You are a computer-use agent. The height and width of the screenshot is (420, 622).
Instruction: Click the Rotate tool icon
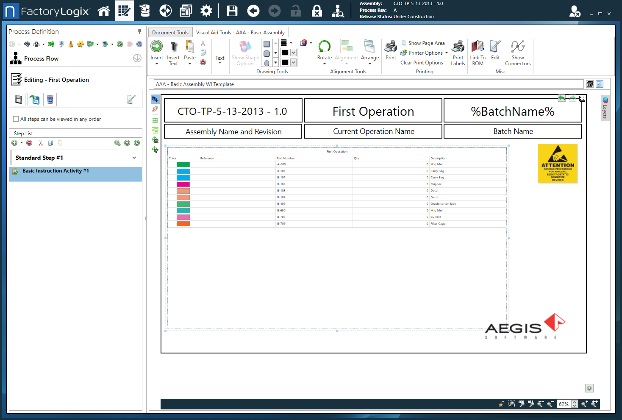tap(324, 47)
